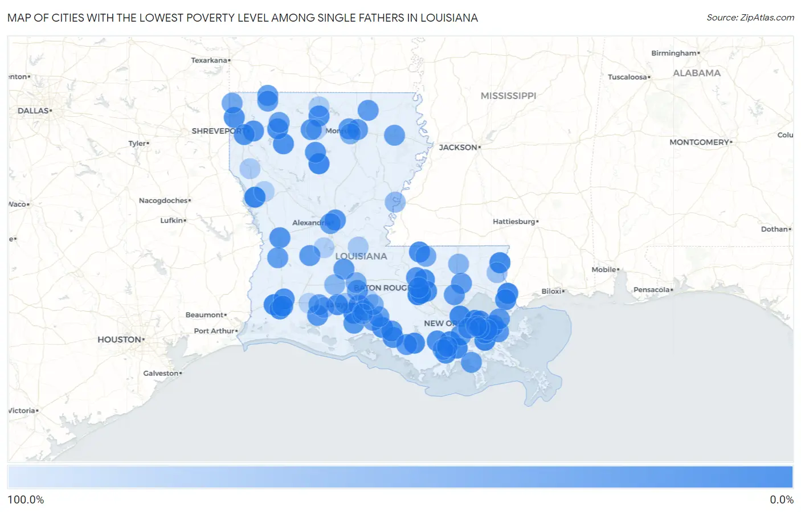
Task: Click the Biloxi label
Action: [x=553, y=291]
